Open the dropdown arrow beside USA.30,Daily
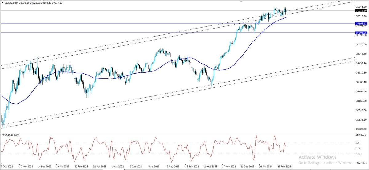 coord(2,2)
